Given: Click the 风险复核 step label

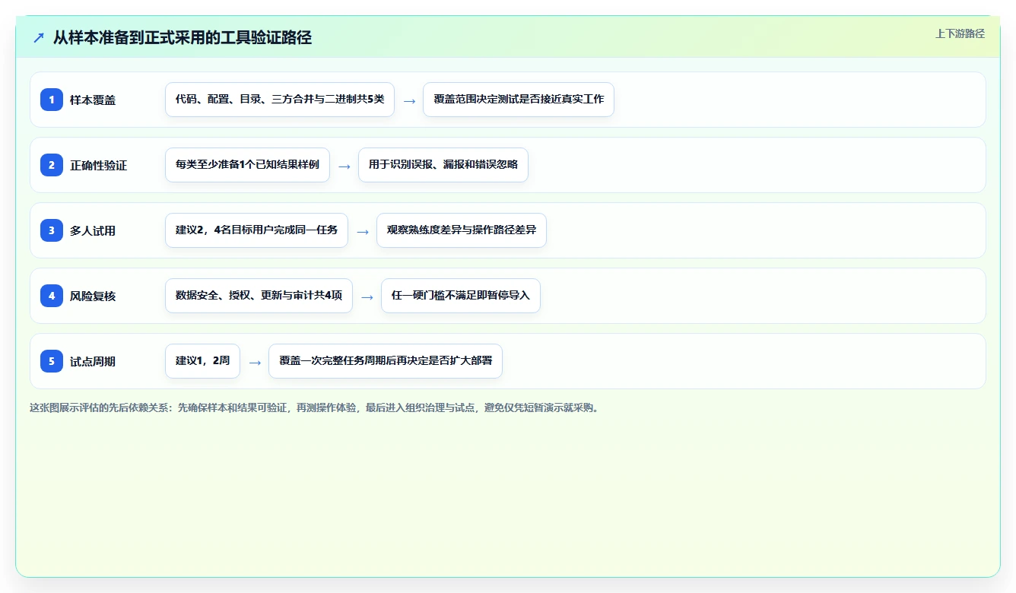Looking at the screenshot, I should [93, 296].
